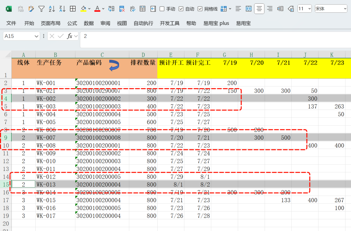Open the 宋体 font name dropdown
The height and width of the screenshot is (231, 351).
tap(345, 9)
